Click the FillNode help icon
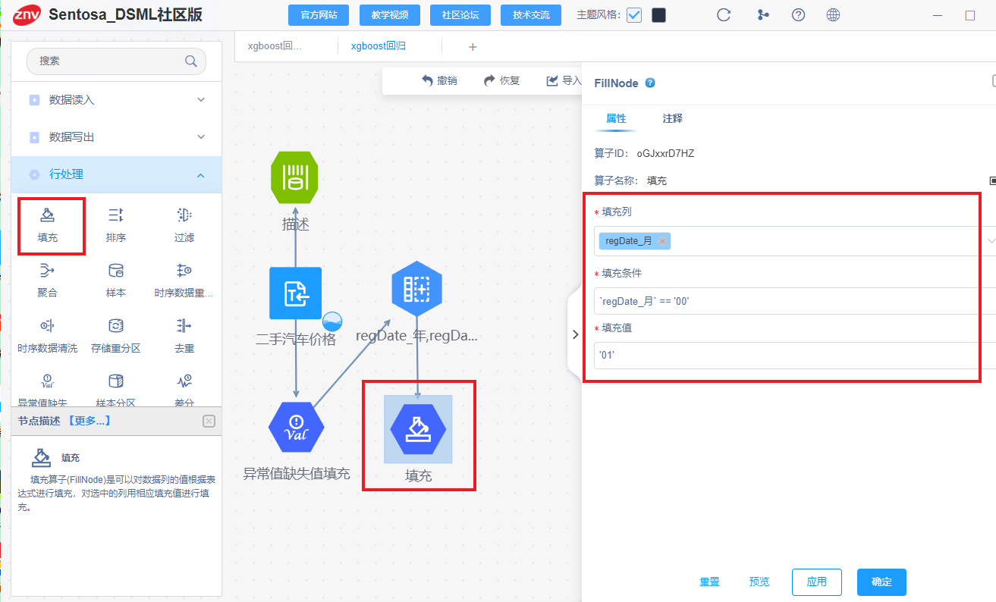996x602 pixels. click(x=650, y=83)
